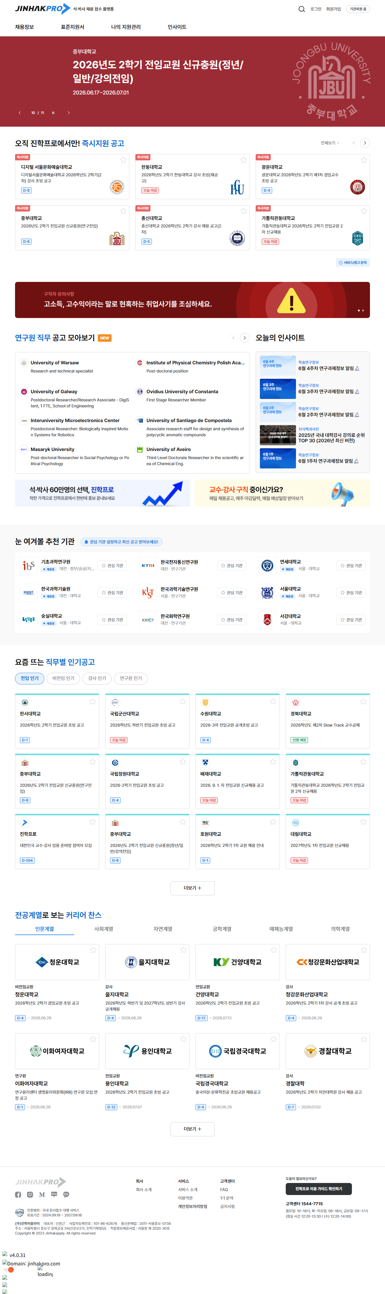
Task: Open 인사이트 menu
Action: click(x=177, y=27)
